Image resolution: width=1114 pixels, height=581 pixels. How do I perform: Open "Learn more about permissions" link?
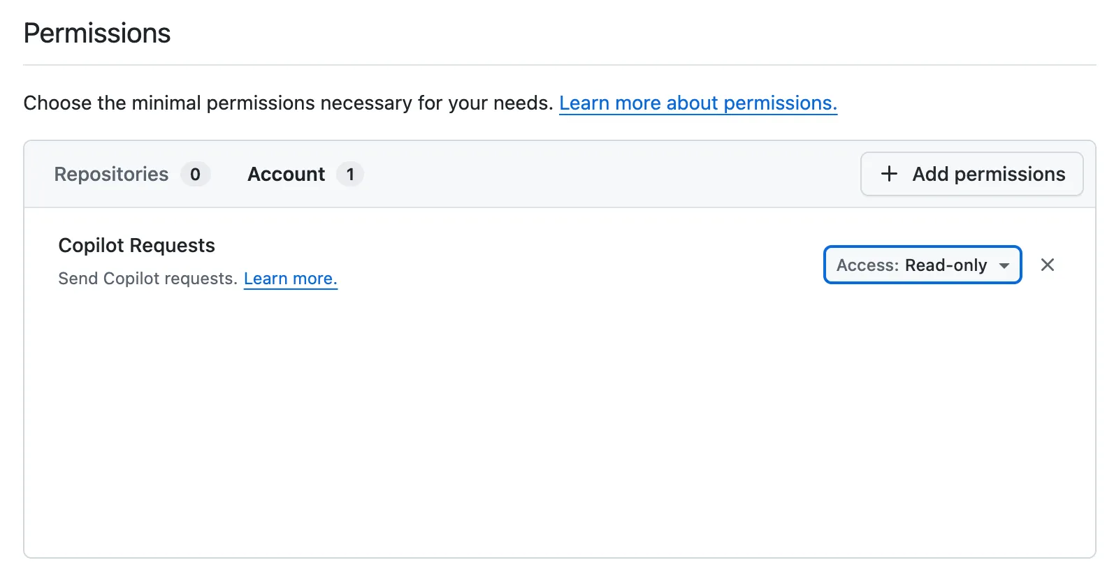pyautogui.click(x=697, y=103)
